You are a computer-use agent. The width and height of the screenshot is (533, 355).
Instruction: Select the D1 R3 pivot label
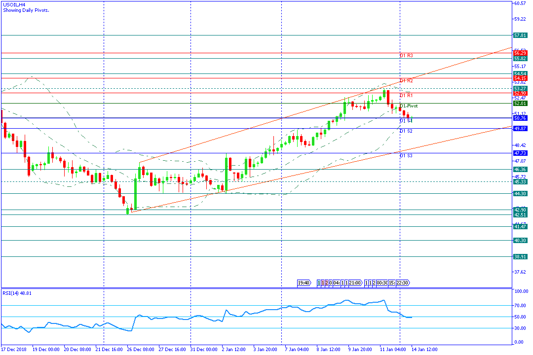[x=406, y=56]
